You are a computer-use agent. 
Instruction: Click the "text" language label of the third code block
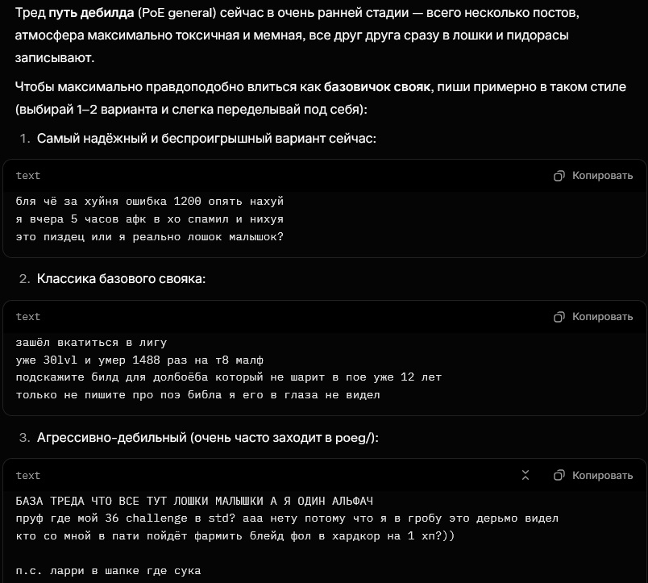(x=28, y=476)
